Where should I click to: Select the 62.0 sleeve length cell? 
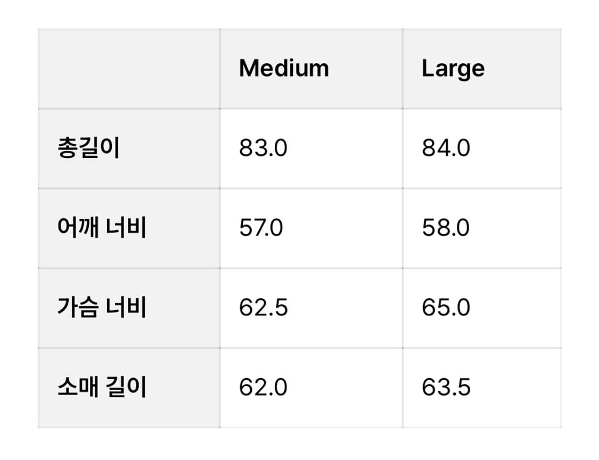[311, 388]
